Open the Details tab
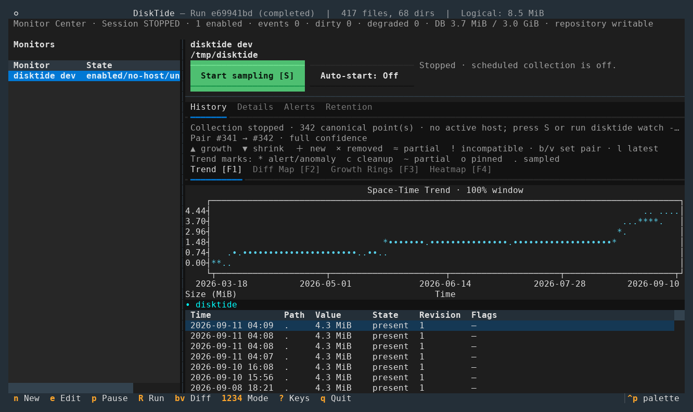Screen dimensions: 693x412 [x=255, y=107]
